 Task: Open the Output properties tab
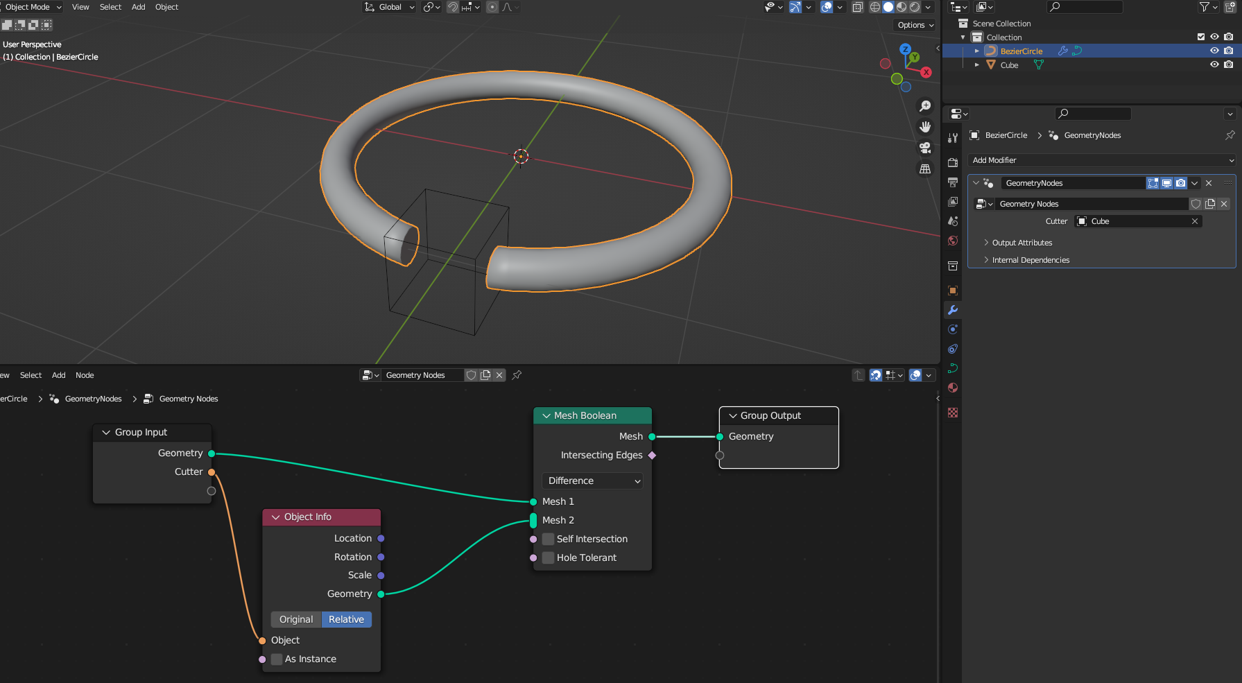point(953,182)
